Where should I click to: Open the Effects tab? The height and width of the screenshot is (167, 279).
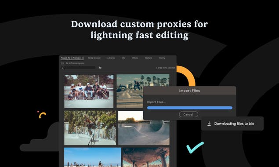coord(135,58)
